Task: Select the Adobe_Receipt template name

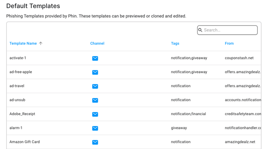Action: (22, 114)
